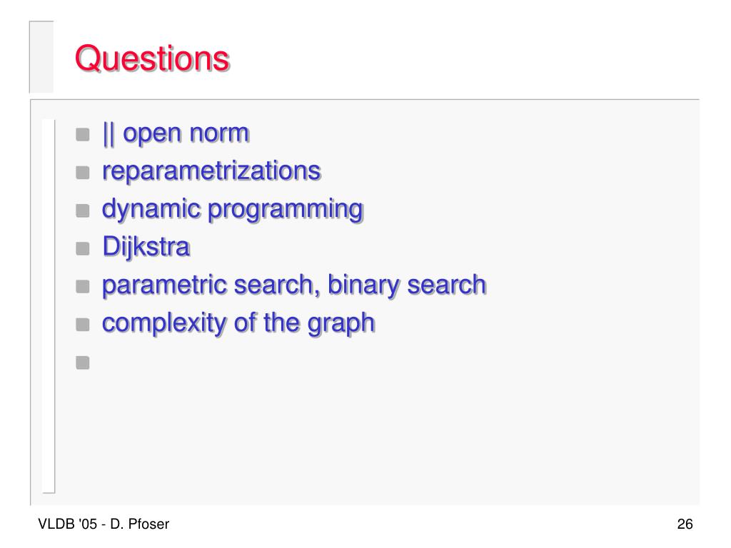
Task: Click the vertical white bar left of bullets
Action: [49, 305]
